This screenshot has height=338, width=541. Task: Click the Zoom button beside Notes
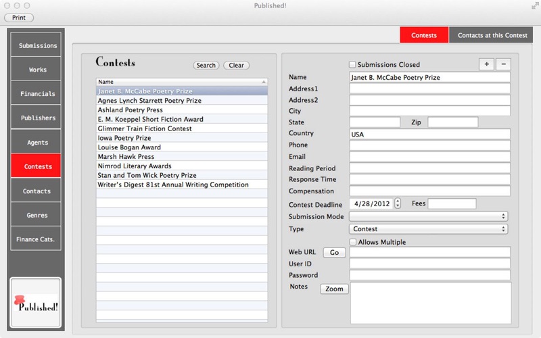tap(334, 289)
